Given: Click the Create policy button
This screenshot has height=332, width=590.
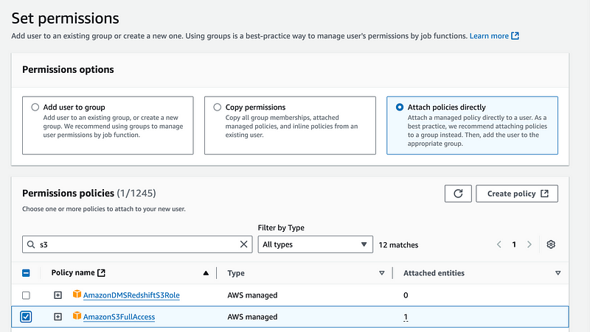Looking at the screenshot, I should click(x=517, y=194).
